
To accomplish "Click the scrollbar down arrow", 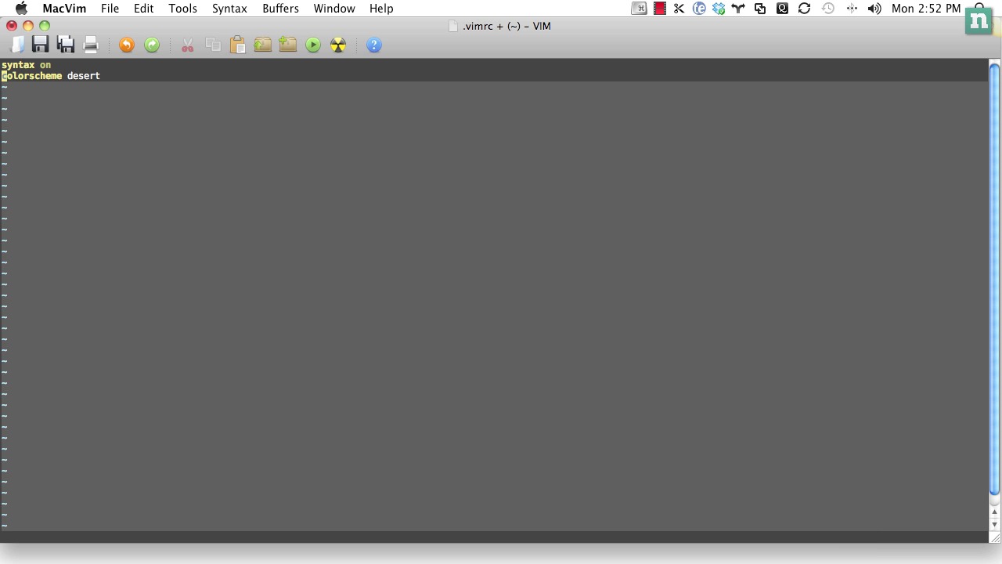I will point(995,524).
